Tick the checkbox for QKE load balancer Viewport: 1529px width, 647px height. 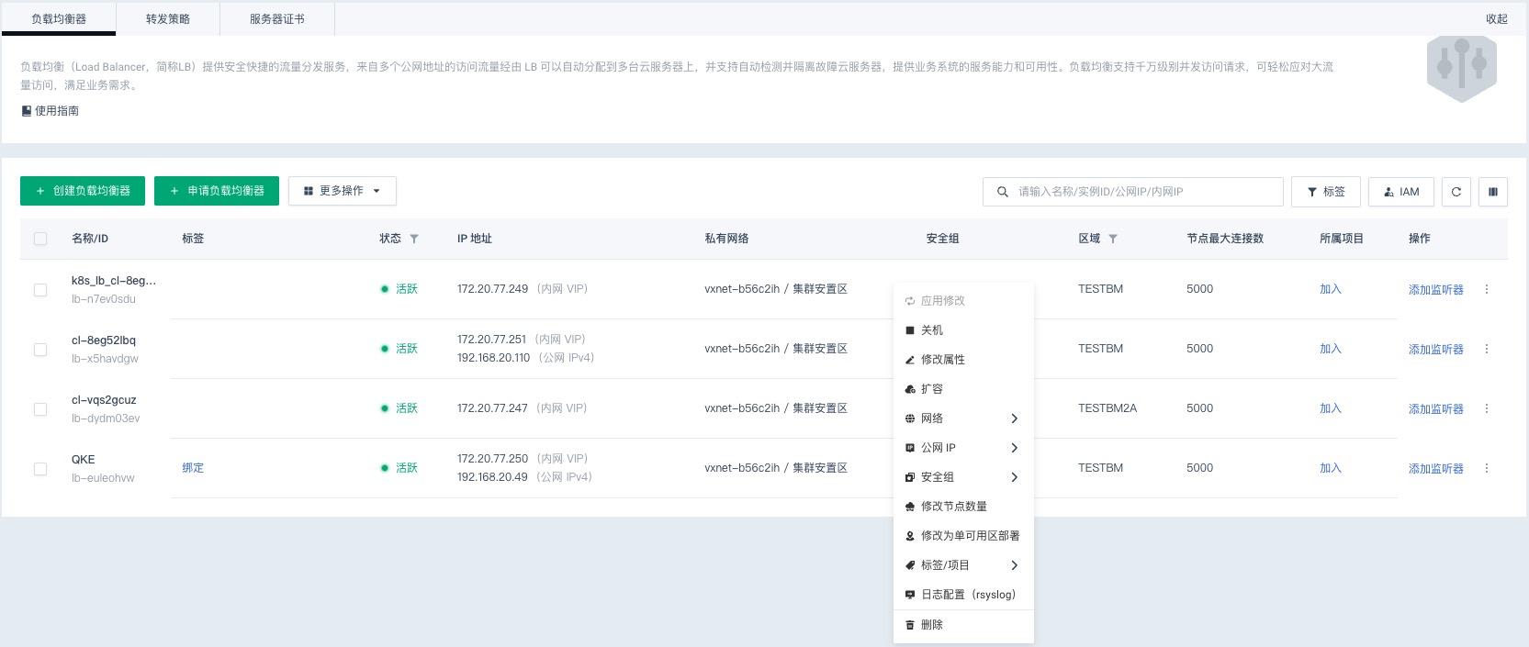[40, 469]
